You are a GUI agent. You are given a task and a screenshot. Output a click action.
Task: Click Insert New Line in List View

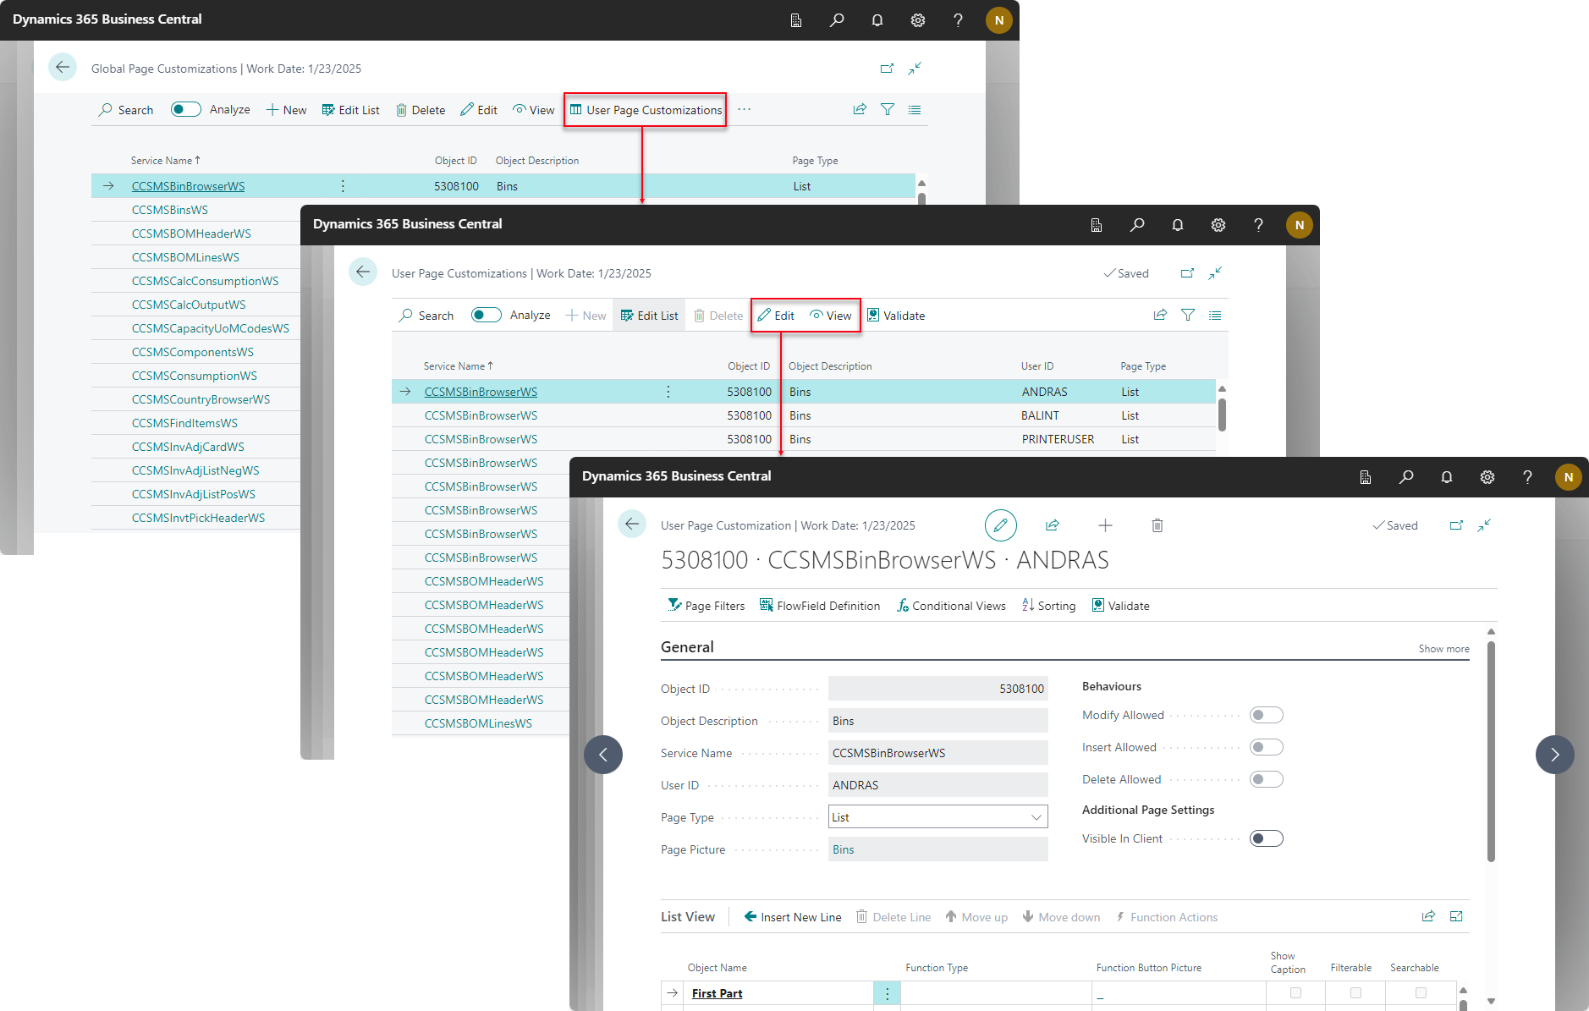click(792, 916)
